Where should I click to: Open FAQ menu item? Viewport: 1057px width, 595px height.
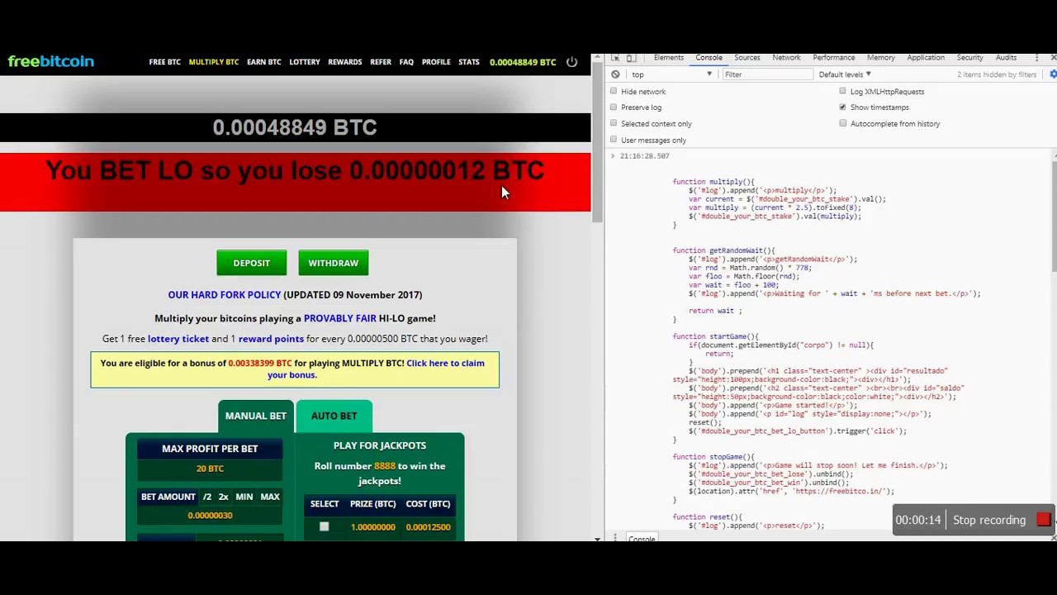[406, 62]
